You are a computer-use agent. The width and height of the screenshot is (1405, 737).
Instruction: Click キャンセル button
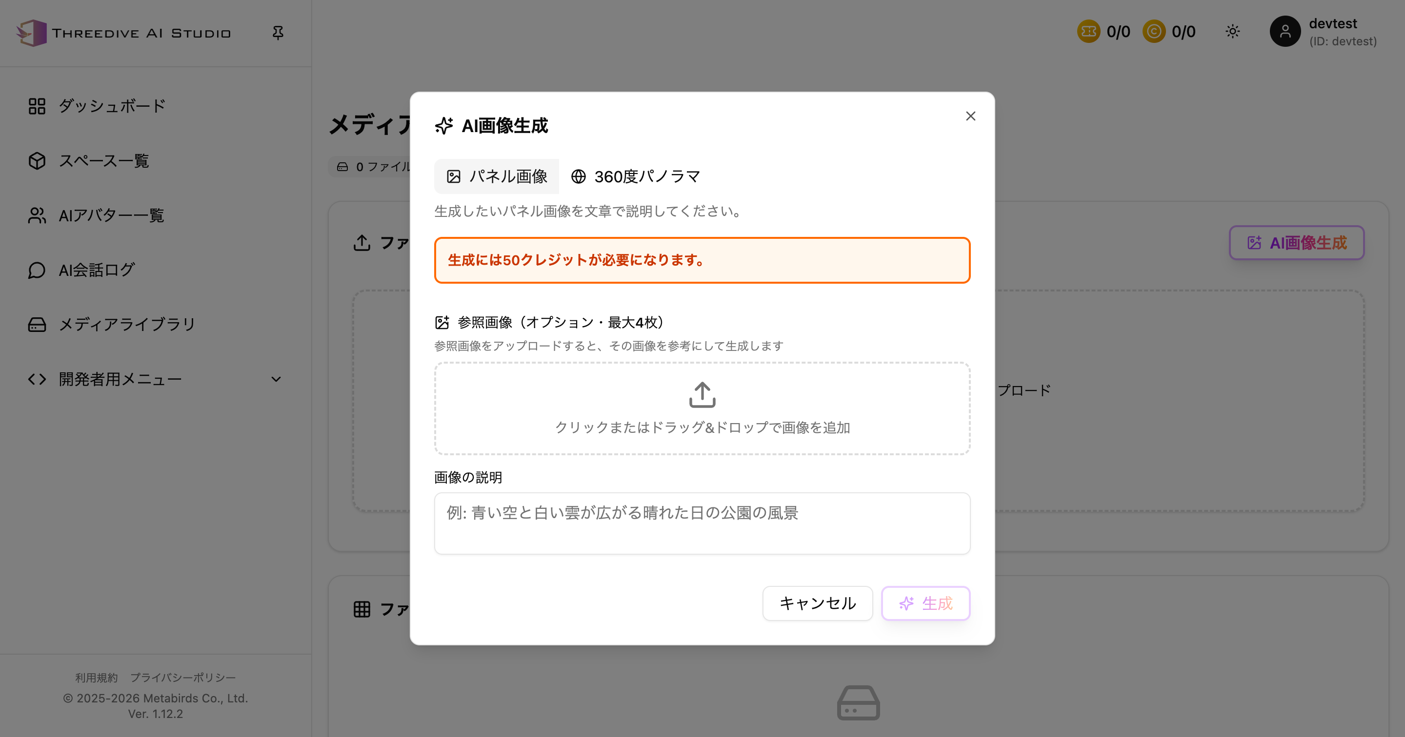818,603
